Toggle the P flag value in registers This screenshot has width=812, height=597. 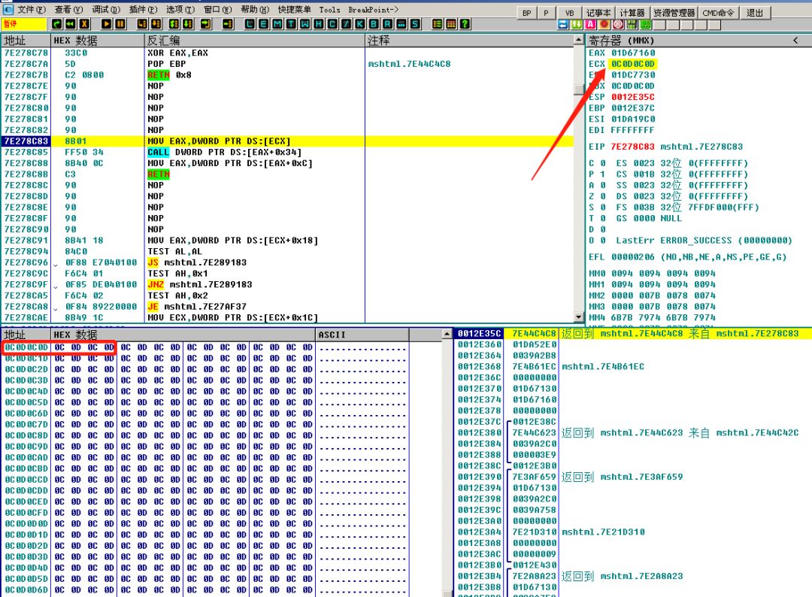[602, 174]
